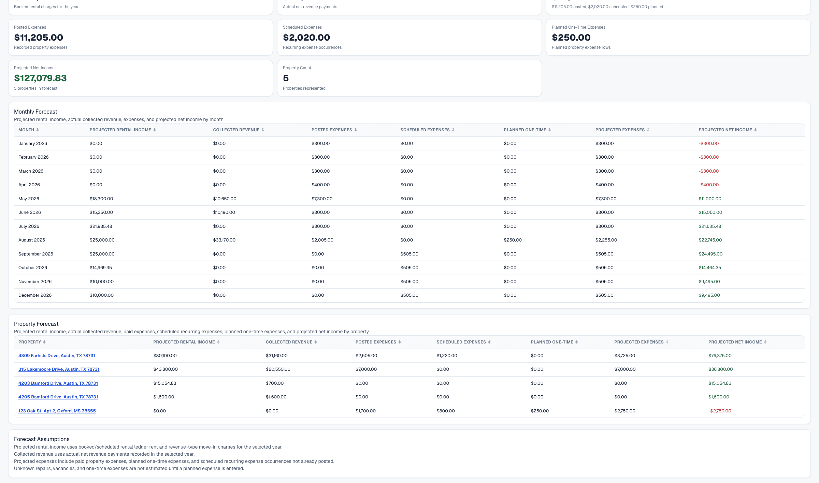819x483 pixels.
Task: Sort Monthly Forecast by Month column icon
Action: coord(38,130)
